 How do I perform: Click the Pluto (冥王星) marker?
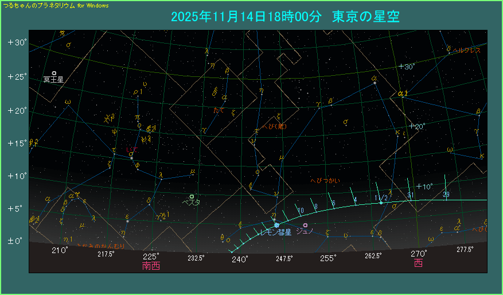point(54,73)
